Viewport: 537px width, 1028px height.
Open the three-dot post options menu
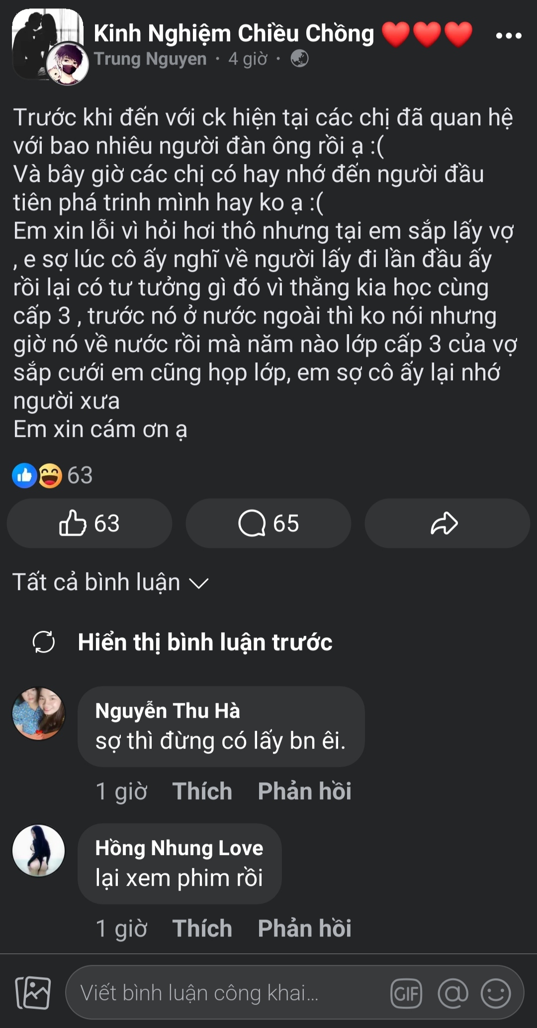pos(509,36)
